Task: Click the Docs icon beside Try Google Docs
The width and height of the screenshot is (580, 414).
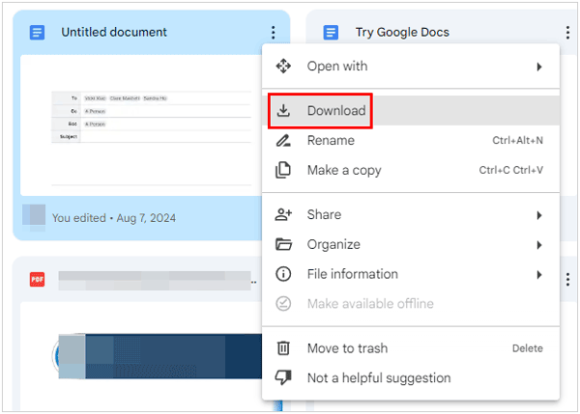Action: 331,33
